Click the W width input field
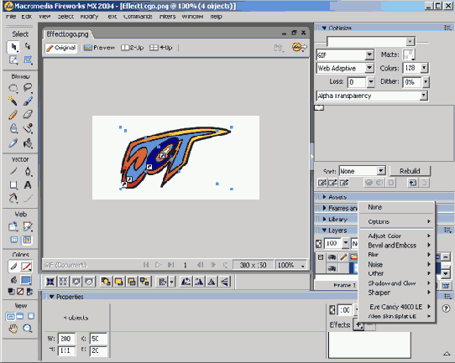 [66, 339]
